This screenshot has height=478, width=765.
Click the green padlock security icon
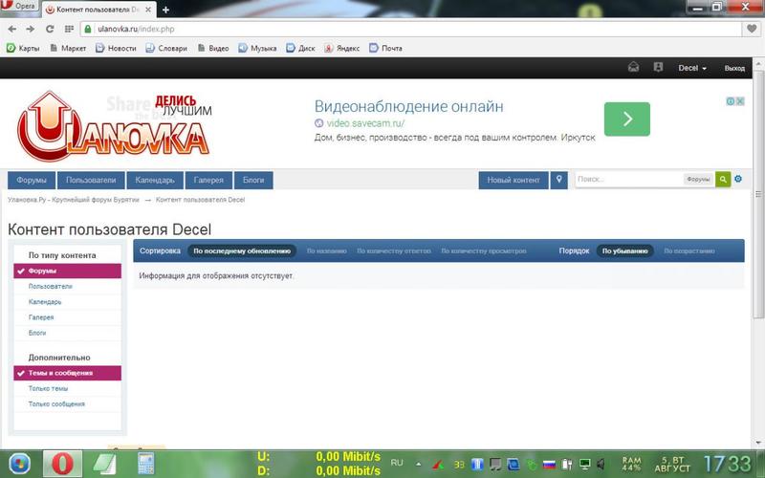[87, 29]
